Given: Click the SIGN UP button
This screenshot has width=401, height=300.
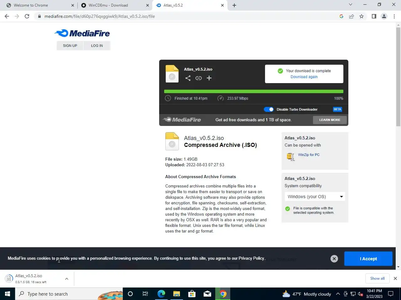Looking at the screenshot, I should pyautogui.click(x=70, y=46).
